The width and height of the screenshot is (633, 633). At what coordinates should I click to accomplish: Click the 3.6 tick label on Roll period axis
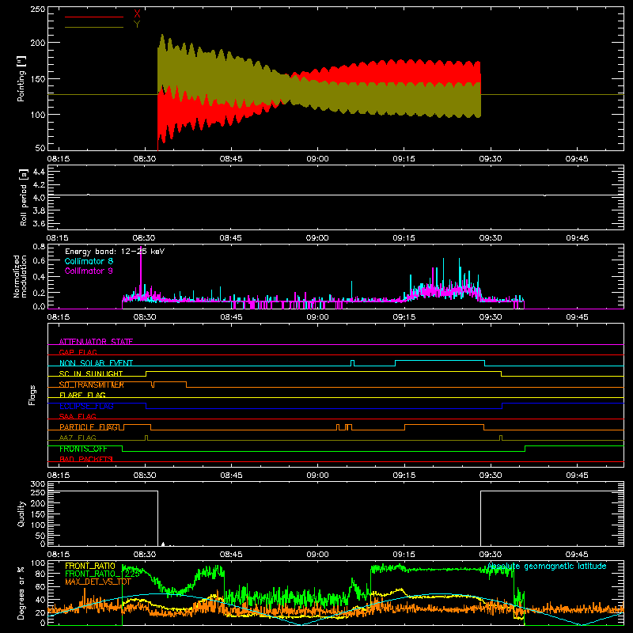[39, 224]
